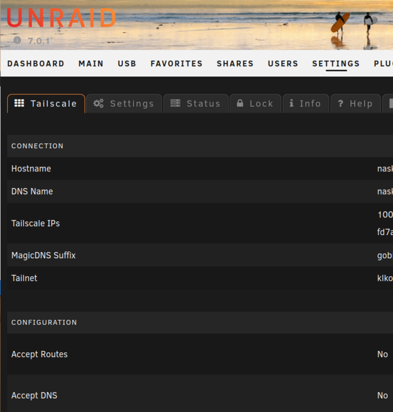Click the 7.0.1 version text
This screenshot has height=412, width=393.
38,41
